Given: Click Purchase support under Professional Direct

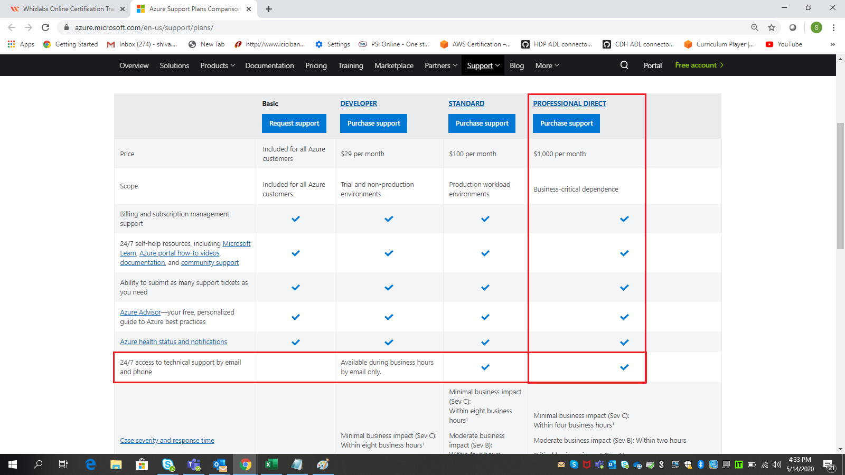Looking at the screenshot, I should 567,123.
